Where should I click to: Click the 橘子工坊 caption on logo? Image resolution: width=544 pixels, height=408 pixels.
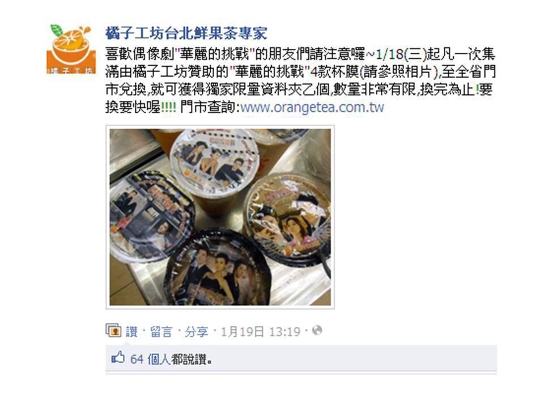[x=71, y=71]
